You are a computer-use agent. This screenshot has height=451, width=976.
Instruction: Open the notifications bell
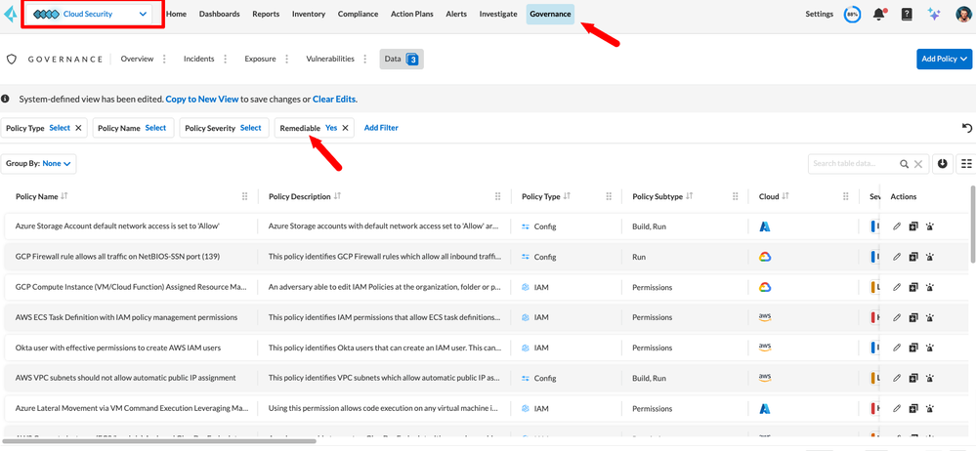[x=879, y=15]
